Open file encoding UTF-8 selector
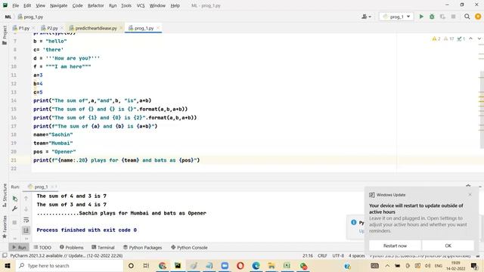 coord(338,255)
